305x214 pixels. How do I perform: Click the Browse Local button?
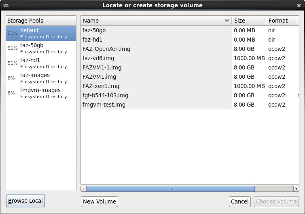25,201
